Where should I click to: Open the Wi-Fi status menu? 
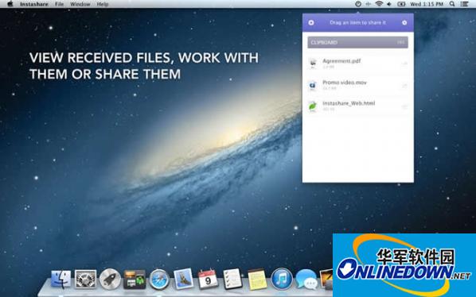379,4
